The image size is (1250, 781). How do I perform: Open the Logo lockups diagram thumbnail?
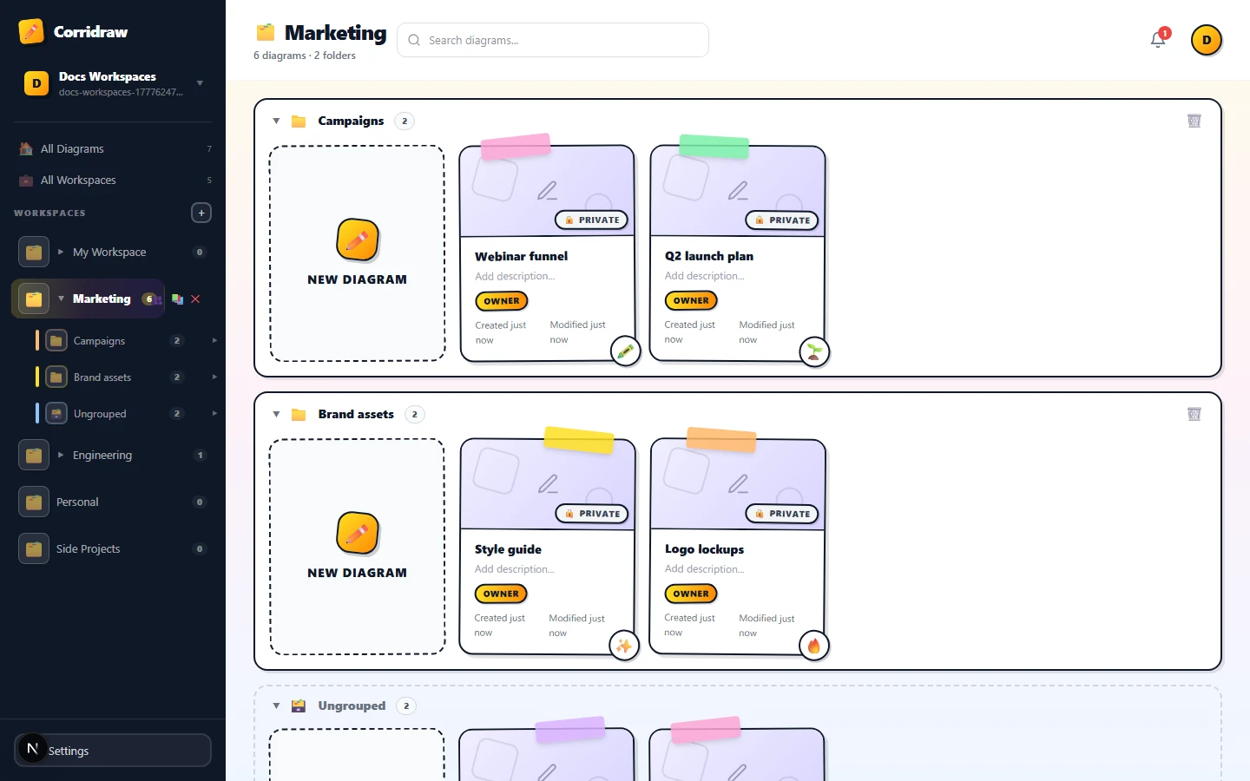coord(738,484)
